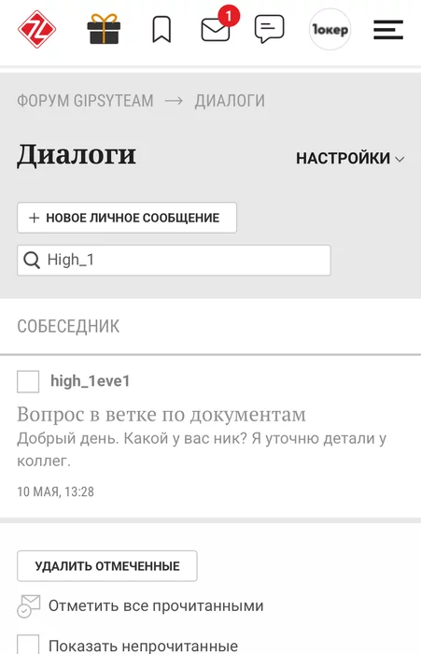Tick the checkbox next to high_1eve1
Image resolution: width=421 pixels, height=654 pixels.
(28, 381)
